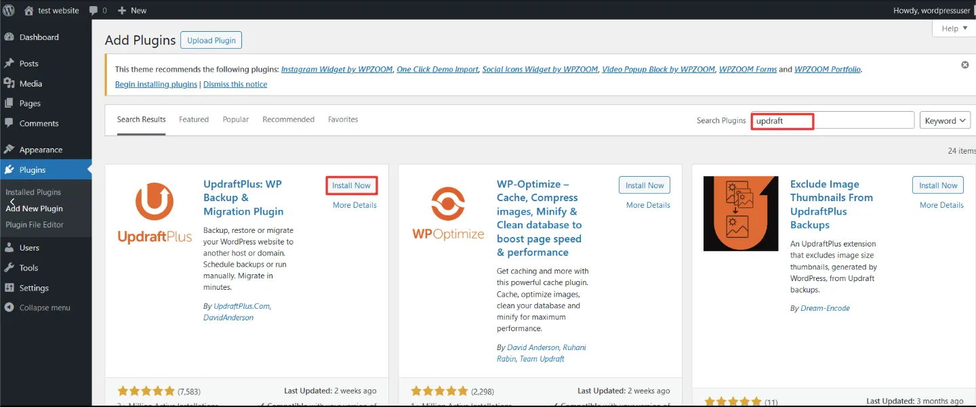
Task: Open Dashboard icon in sidebar
Action: point(9,37)
